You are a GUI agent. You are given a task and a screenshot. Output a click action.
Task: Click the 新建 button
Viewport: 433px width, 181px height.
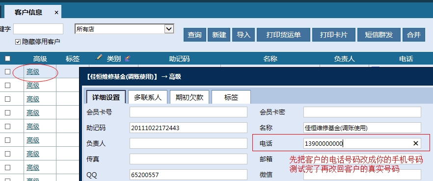219,35
